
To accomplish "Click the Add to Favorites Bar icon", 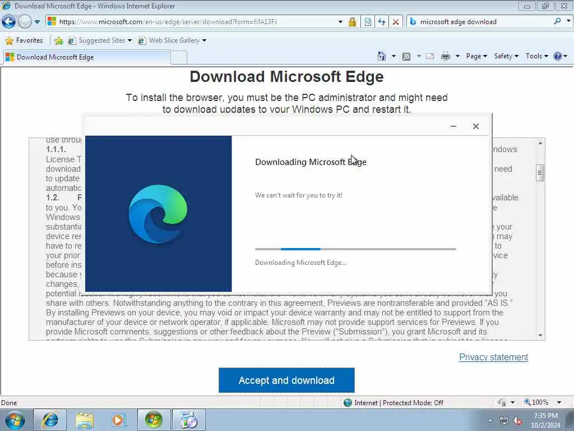I will click(x=58, y=40).
